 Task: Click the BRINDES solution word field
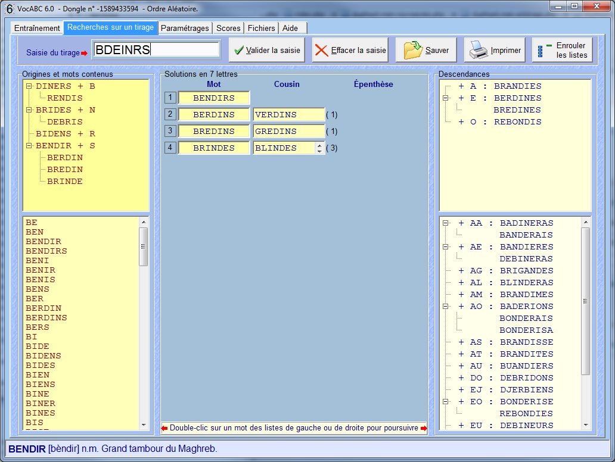[214, 148]
